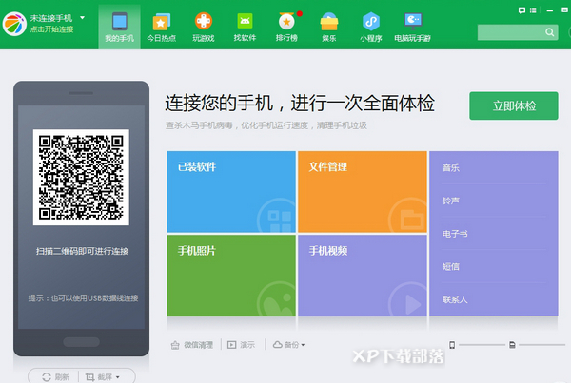Click the SD card usage bar
The image size is (571, 383).
tap(541, 345)
